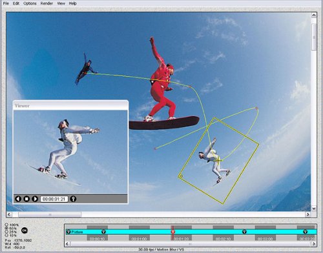Click the Picture track label on the timeline
323x253 pixels.
point(77,232)
